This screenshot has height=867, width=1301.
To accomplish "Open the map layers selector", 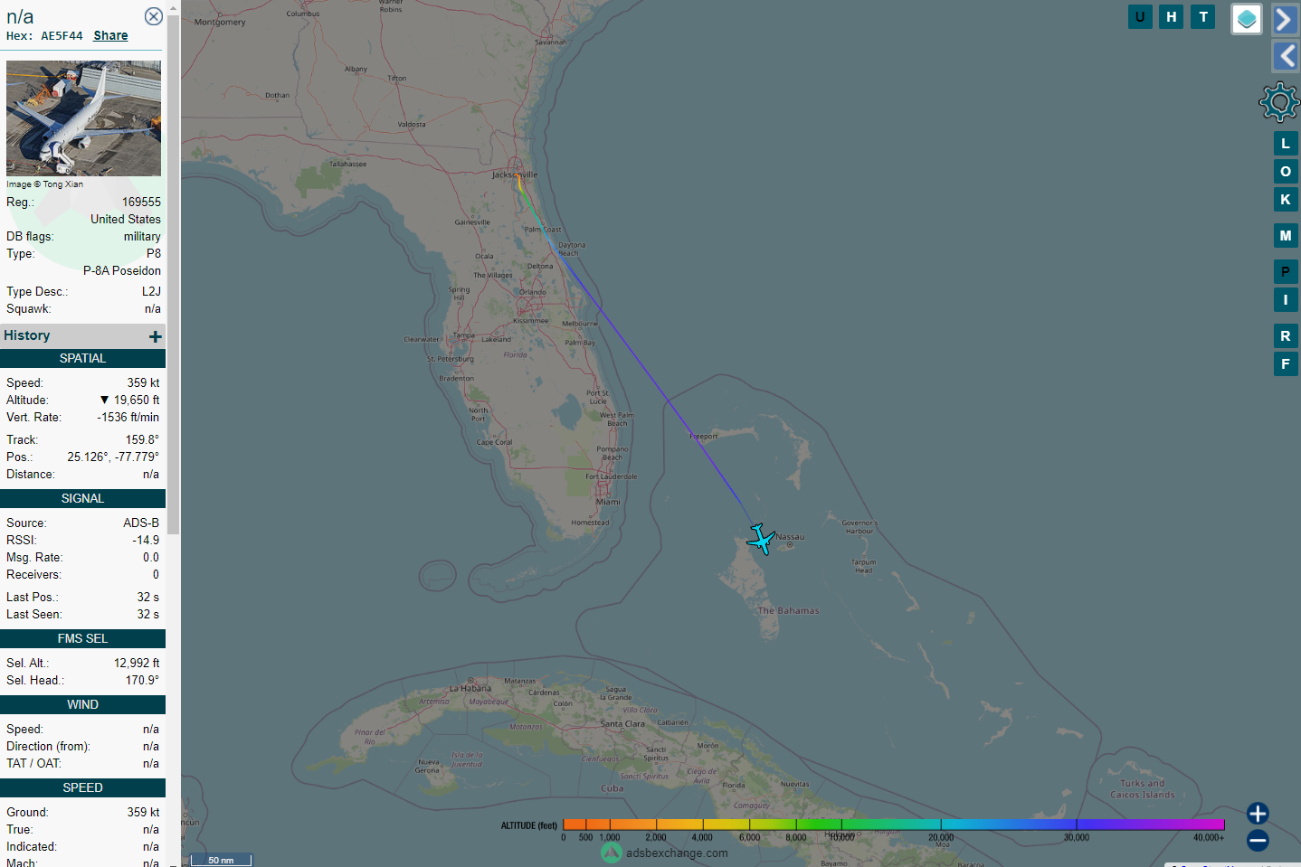I will pyautogui.click(x=1247, y=19).
